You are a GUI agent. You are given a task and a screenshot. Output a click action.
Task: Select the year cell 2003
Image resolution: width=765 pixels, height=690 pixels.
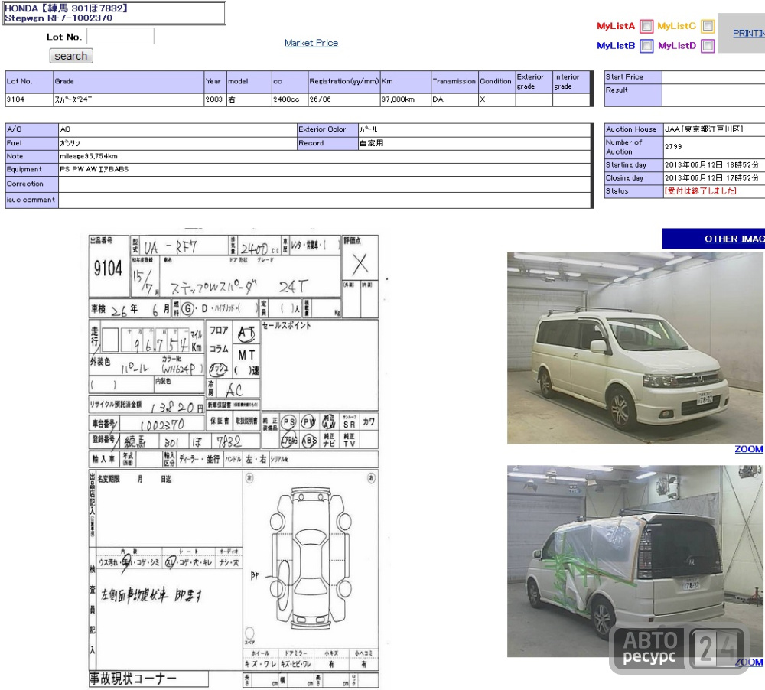point(216,99)
